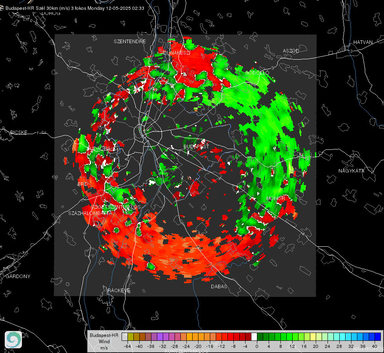Select the ASZOD town label
This screenshot has width=384, height=353.
[291, 51]
